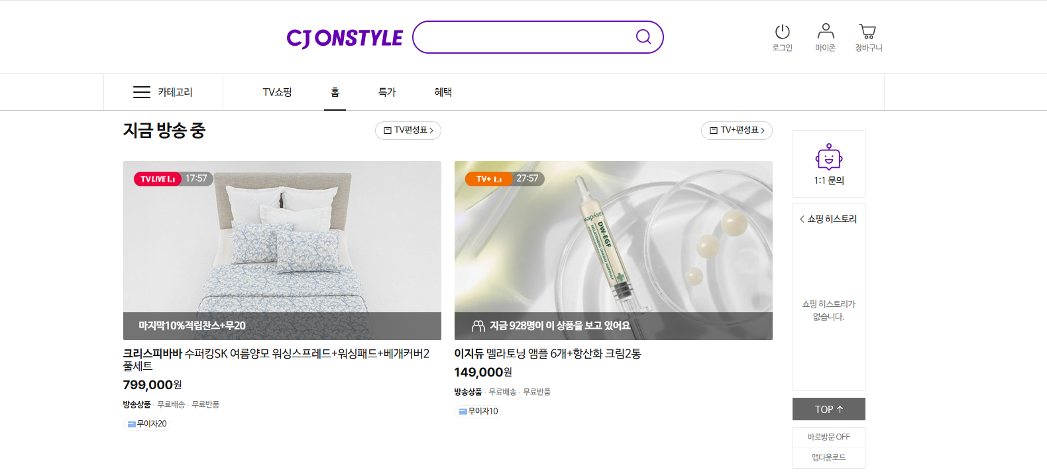Open the 카테고리 hamburger menu

(163, 92)
